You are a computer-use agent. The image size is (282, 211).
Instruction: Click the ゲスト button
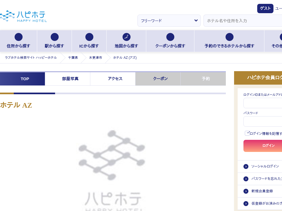pyautogui.click(x=265, y=9)
